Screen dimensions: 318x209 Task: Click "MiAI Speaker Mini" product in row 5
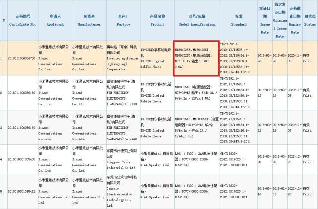[x=157, y=191]
